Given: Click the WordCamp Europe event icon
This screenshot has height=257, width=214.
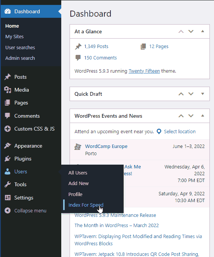Looking at the screenshot, I should click(x=78, y=146).
